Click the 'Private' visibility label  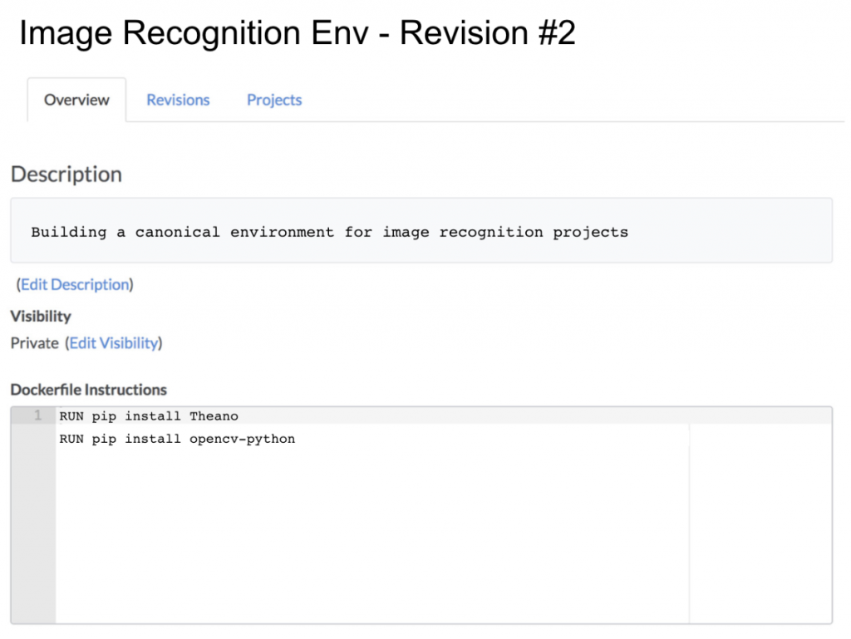coord(34,342)
